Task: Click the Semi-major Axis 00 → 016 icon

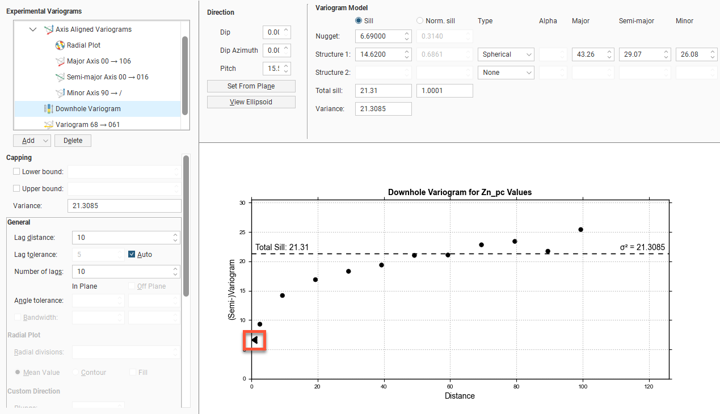Action: click(x=60, y=77)
